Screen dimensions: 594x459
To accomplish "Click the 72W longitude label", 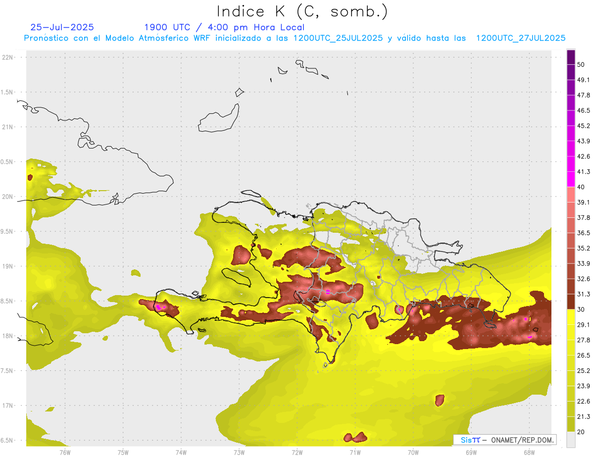I will pyautogui.click(x=297, y=452).
